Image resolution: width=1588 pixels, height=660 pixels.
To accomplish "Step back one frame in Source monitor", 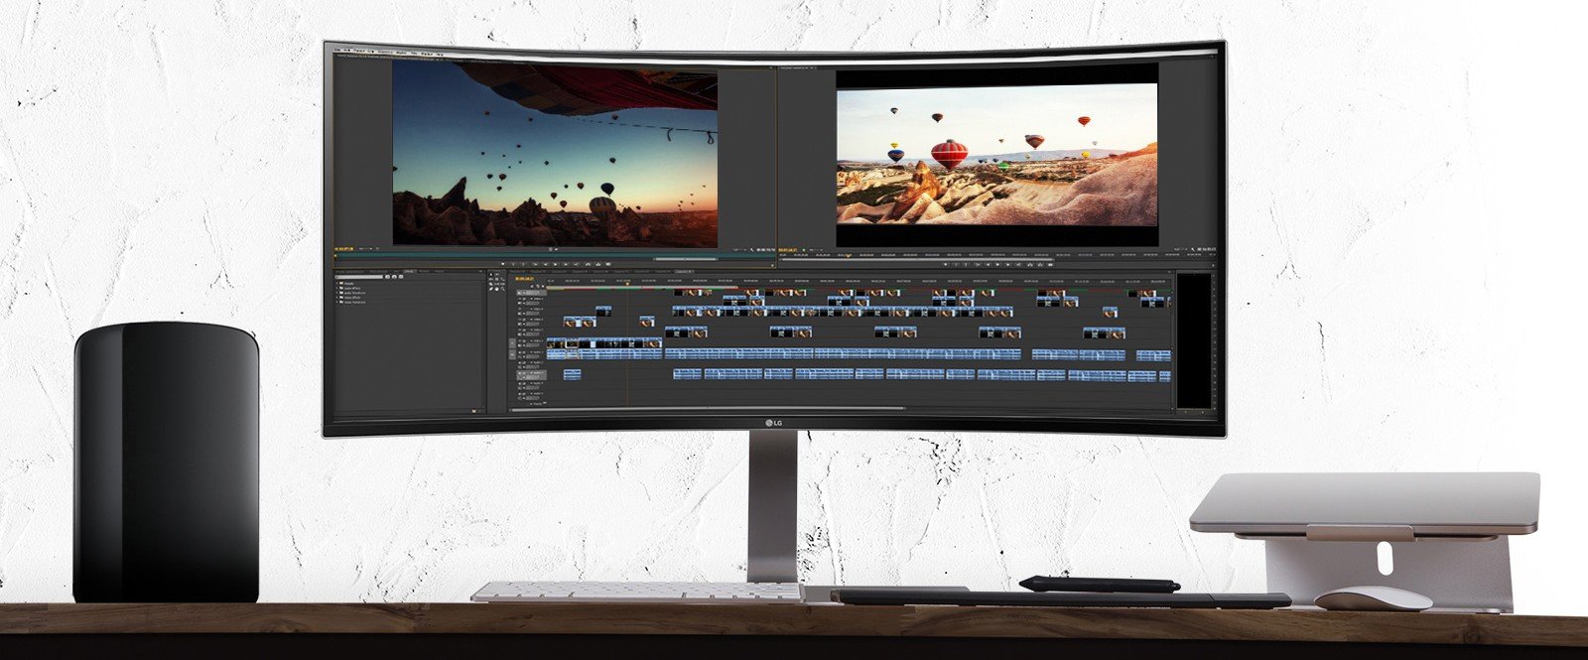I will (546, 264).
